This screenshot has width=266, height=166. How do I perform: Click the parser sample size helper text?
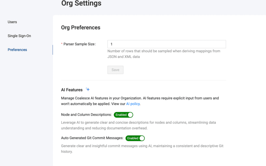pos(164,54)
